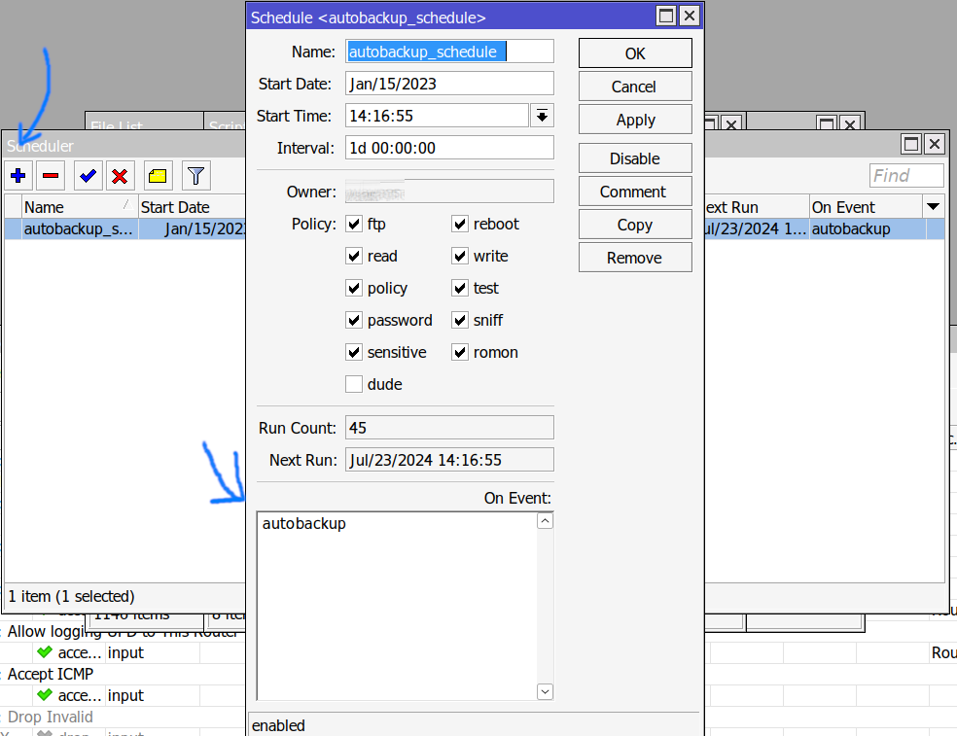Click the red minus Remove icon in Scheduler
The height and width of the screenshot is (736, 957).
pyautogui.click(x=52, y=176)
